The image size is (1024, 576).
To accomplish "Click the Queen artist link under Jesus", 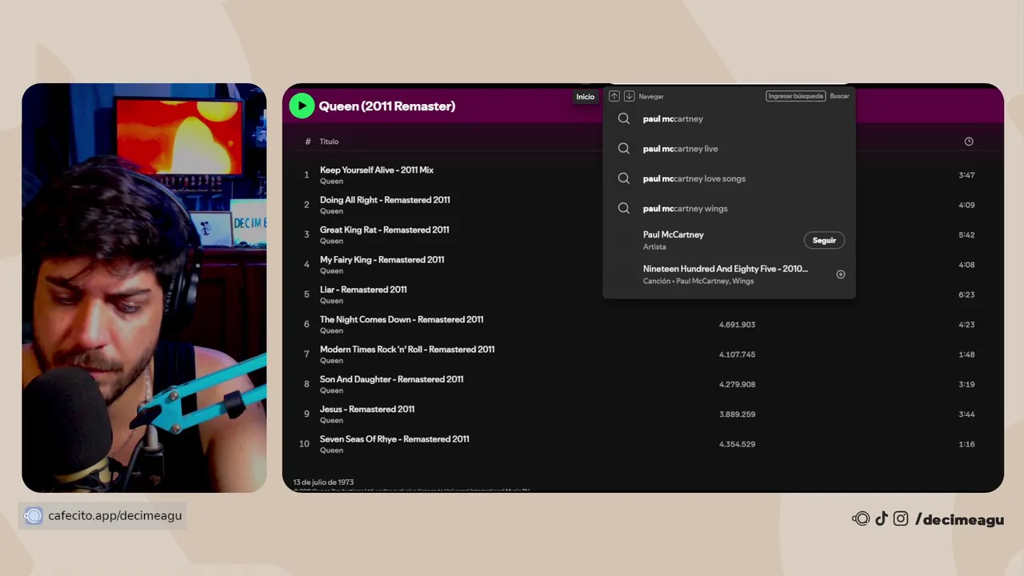I will pyautogui.click(x=331, y=420).
